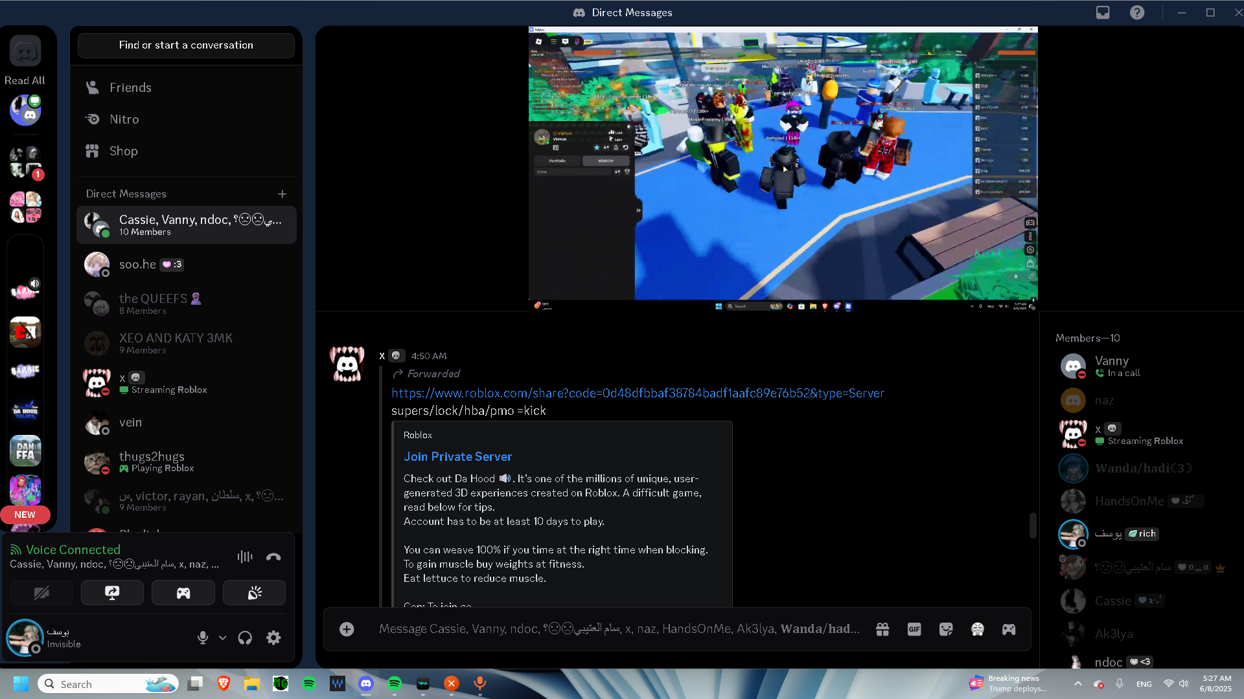The height and width of the screenshot is (699, 1244).
Task: Open the sticker picker
Action: point(946,629)
